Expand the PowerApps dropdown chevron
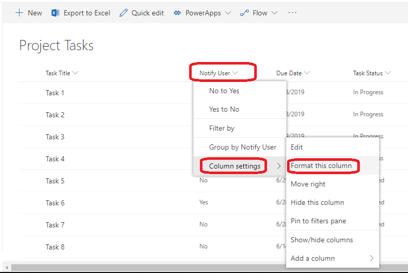This screenshot has height=273, width=408. (x=228, y=13)
